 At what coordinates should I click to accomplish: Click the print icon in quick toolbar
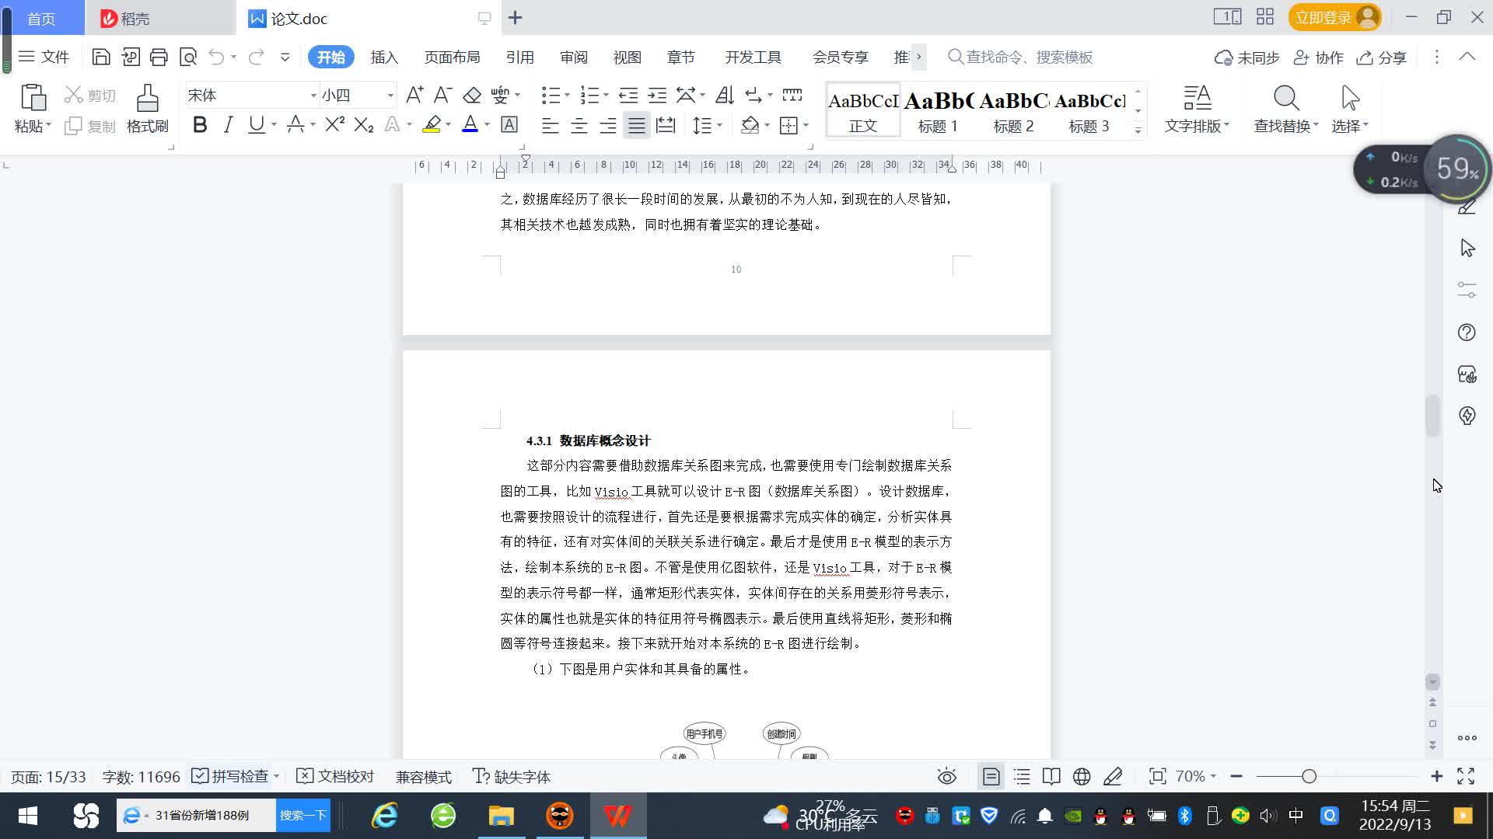coord(159,57)
